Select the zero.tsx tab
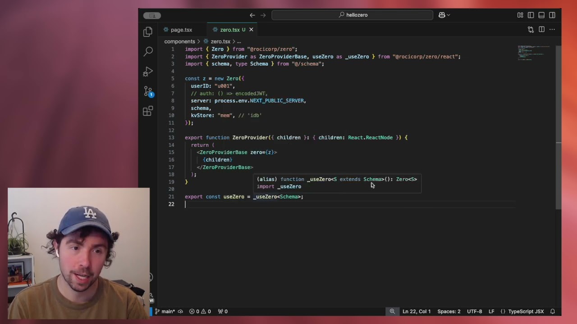The image size is (577, 324). click(230, 30)
